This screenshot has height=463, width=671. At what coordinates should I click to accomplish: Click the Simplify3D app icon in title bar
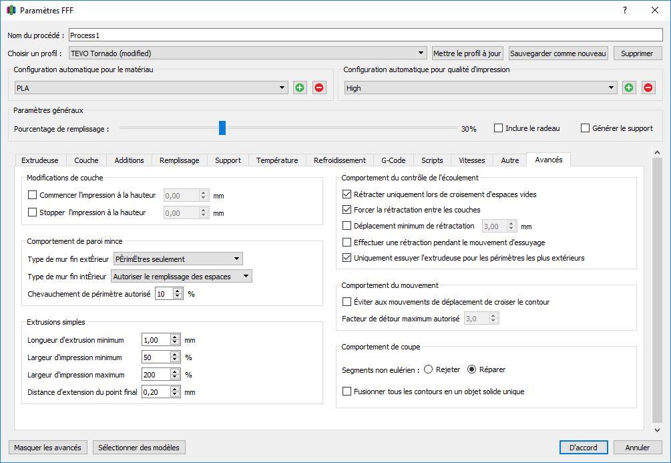point(11,10)
